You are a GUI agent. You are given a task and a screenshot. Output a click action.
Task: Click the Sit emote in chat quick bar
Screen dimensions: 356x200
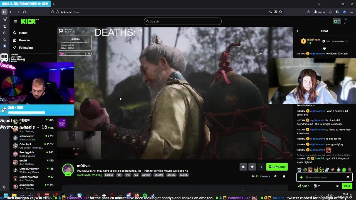pos(322,170)
